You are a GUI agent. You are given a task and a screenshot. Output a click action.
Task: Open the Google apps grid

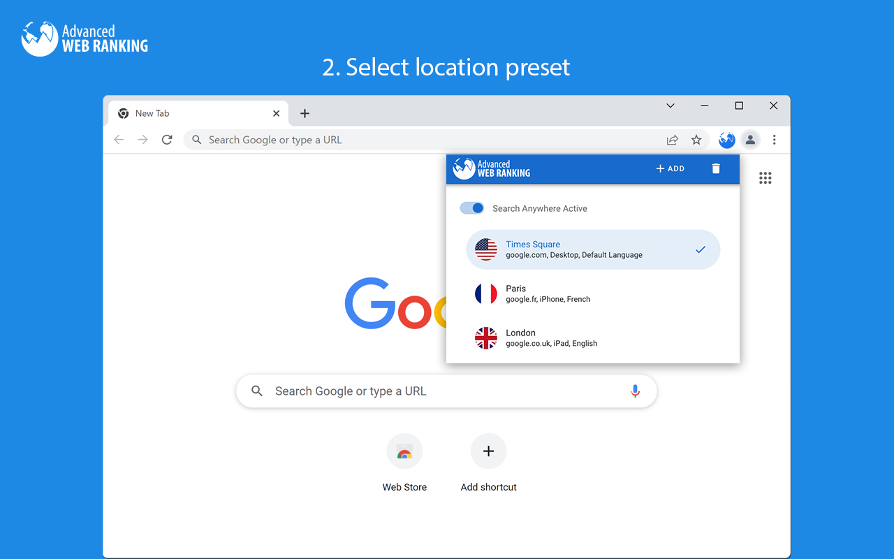pyautogui.click(x=765, y=178)
